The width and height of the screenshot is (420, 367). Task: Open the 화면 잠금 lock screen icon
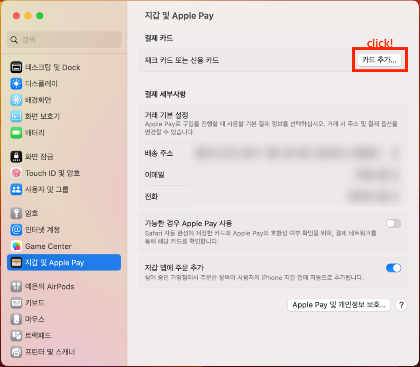(x=16, y=157)
